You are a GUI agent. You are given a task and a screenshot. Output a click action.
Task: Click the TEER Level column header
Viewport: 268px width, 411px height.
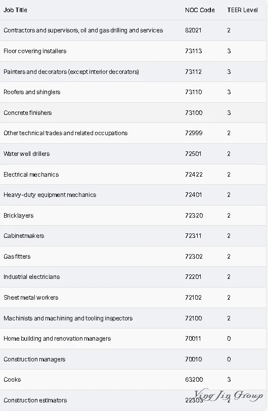pyautogui.click(x=242, y=10)
